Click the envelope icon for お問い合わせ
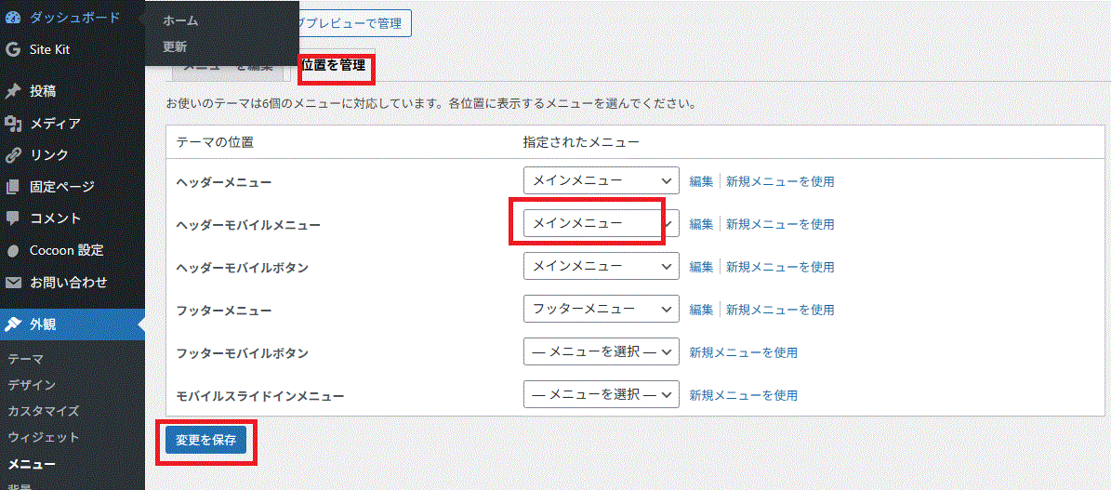Screen dimensions: 1111x490 click(x=13, y=282)
